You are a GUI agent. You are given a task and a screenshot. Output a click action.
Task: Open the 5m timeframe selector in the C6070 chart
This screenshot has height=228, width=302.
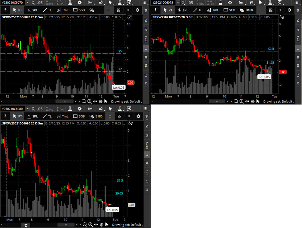91,3
